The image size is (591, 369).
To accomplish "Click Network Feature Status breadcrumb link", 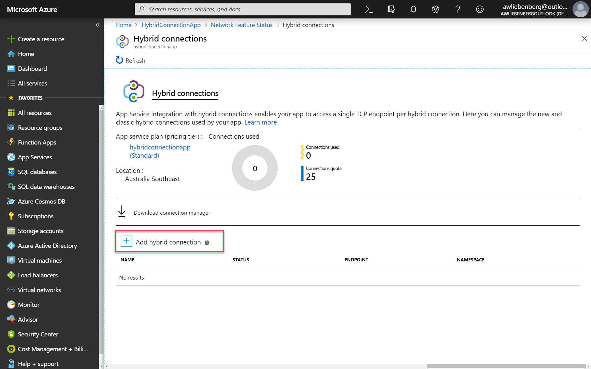I will 242,25.
